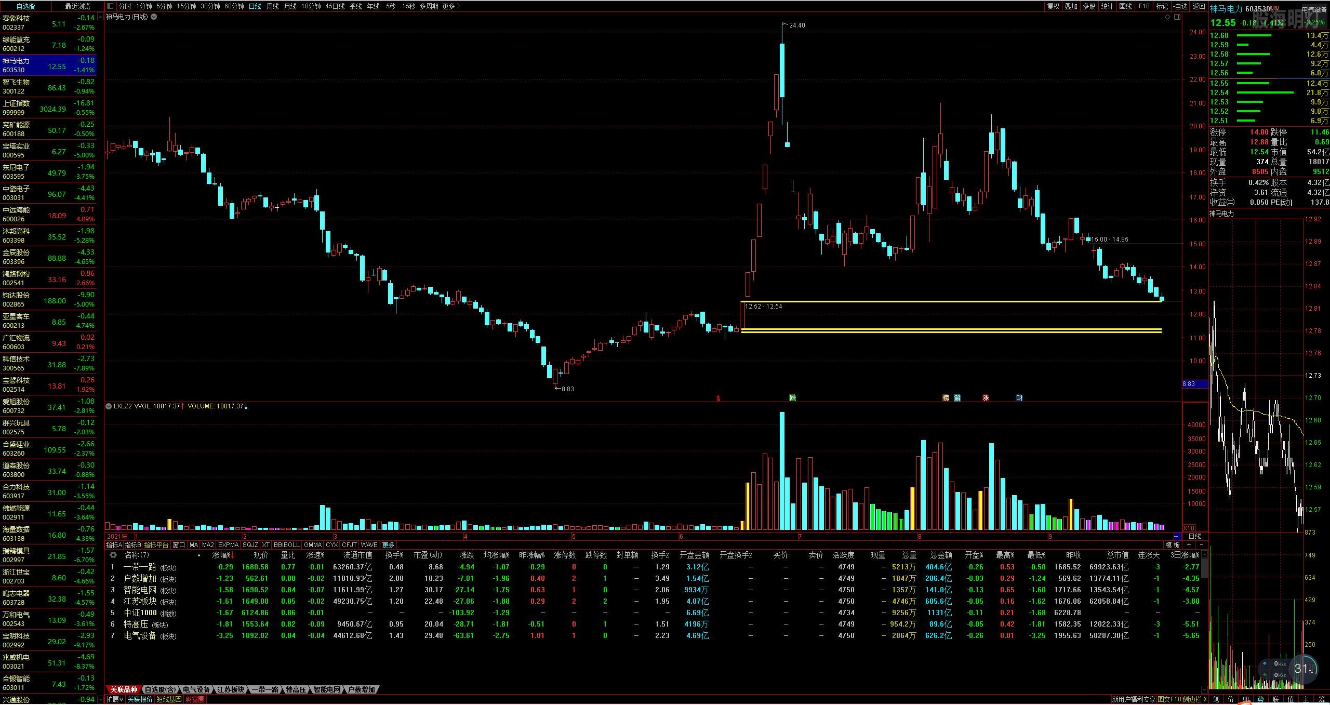Toggle the CYX indicator
1330x705 pixels.
pyautogui.click(x=331, y=545)
